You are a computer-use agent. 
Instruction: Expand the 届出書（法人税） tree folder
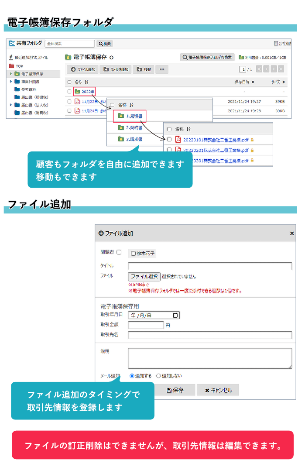11,105
